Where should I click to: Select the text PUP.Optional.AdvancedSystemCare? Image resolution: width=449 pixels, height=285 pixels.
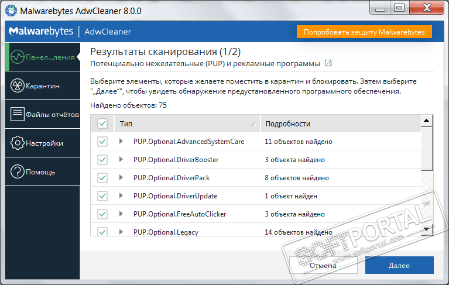coord(188,142)
